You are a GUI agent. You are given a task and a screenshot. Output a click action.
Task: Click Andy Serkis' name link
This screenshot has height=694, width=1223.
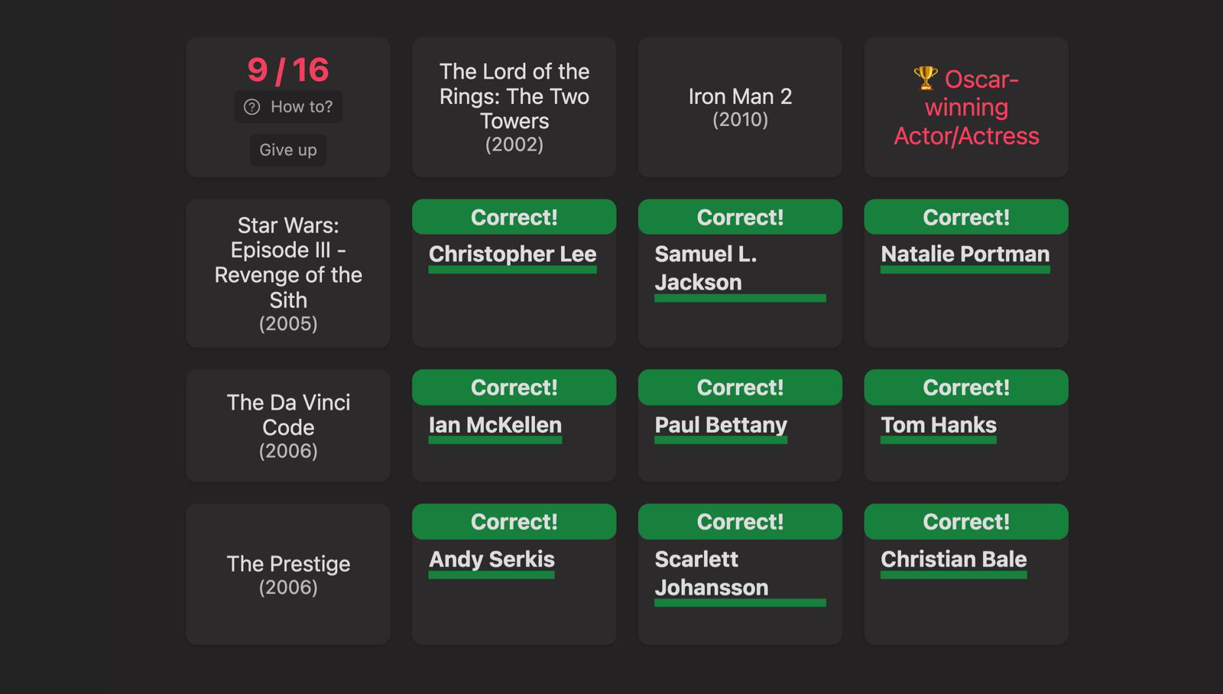pos(491,559)
